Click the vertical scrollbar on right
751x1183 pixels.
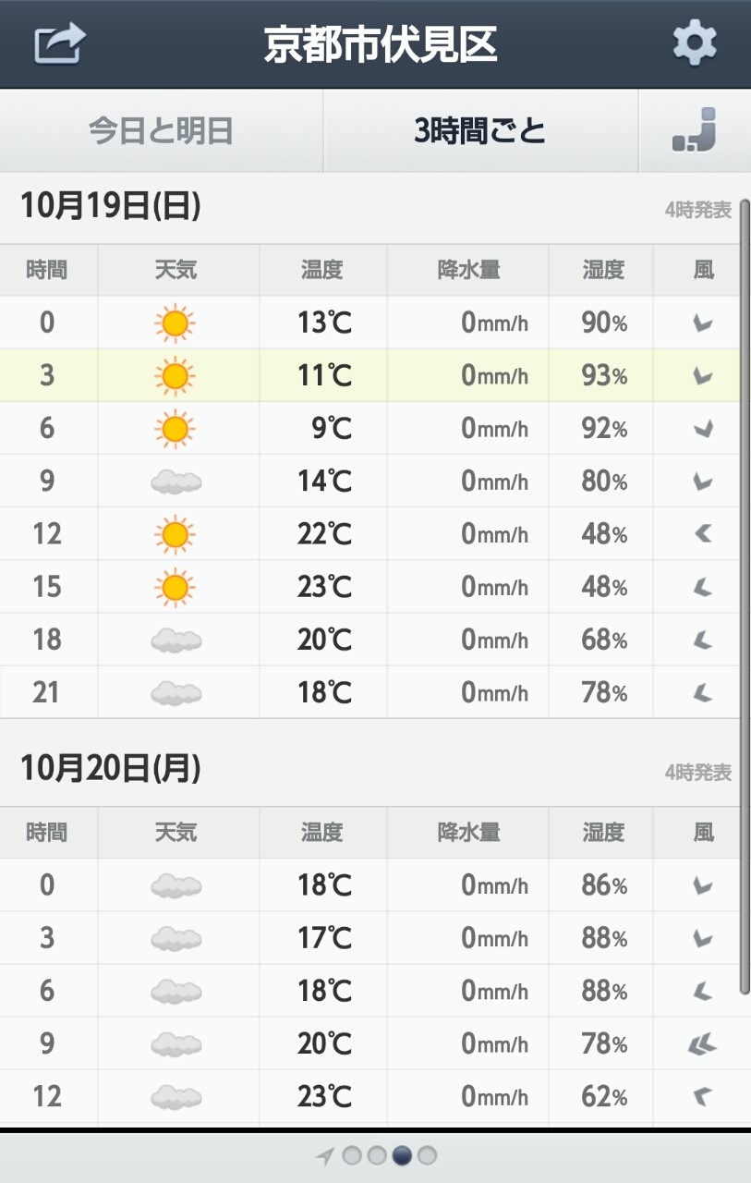click(745, 596)
